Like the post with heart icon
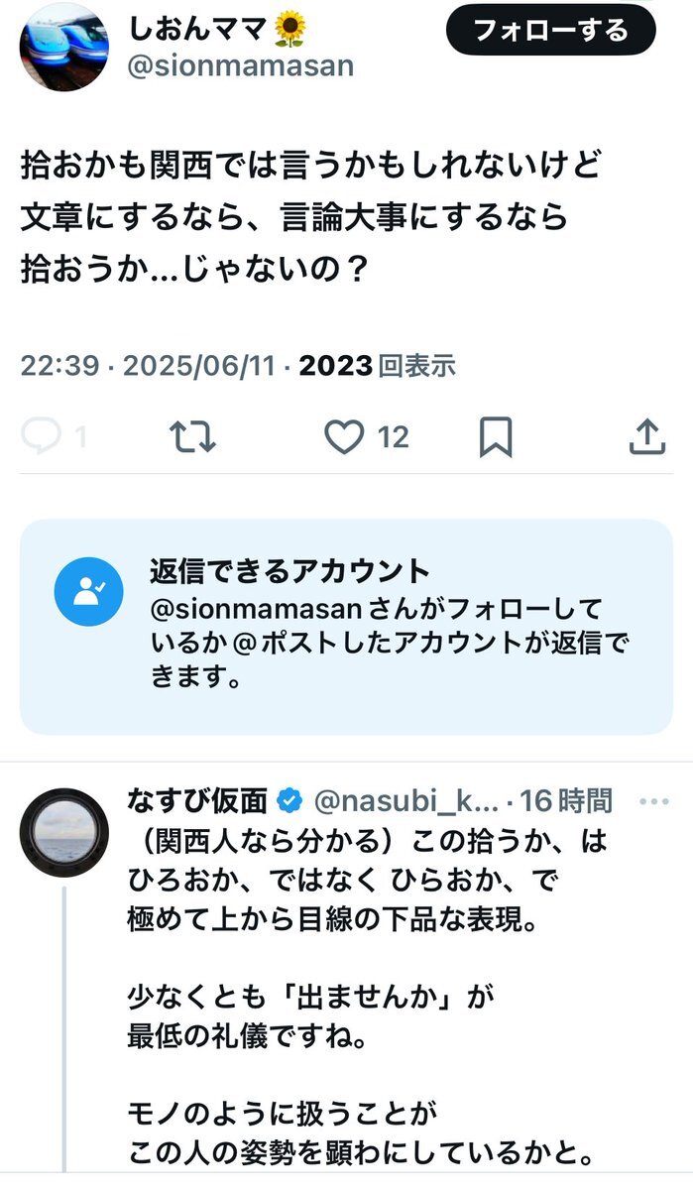 click(344, 436)
